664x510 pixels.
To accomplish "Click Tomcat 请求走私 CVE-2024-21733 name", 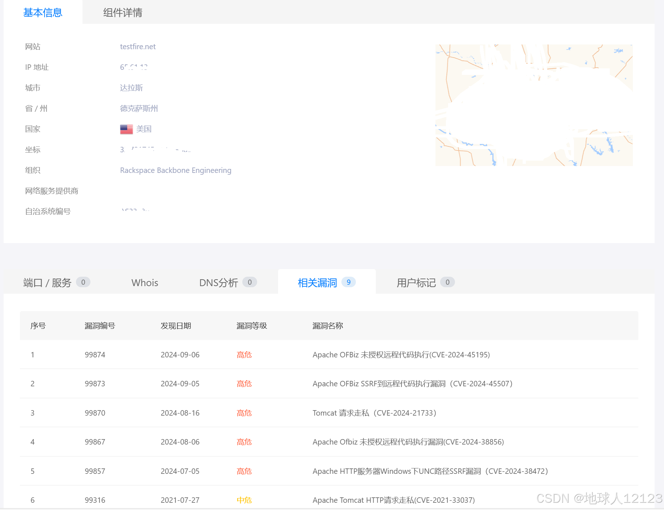I will coord(375,413).
